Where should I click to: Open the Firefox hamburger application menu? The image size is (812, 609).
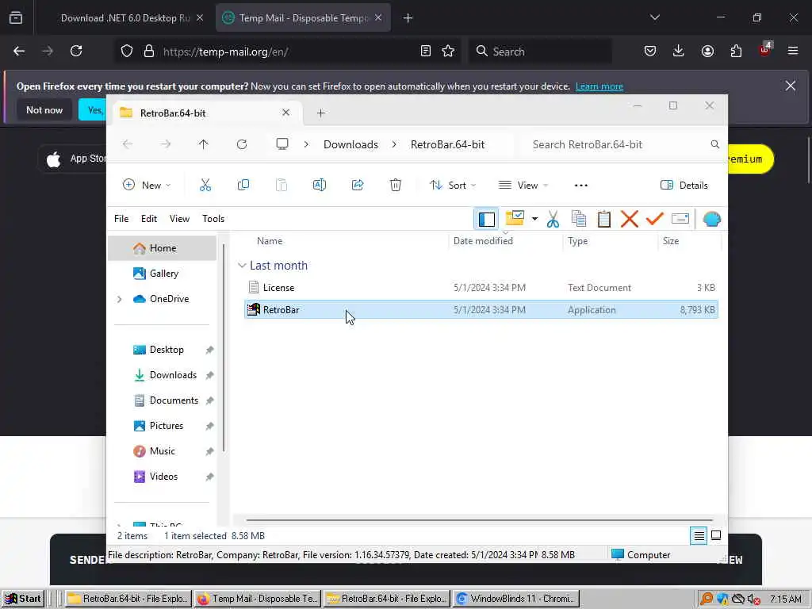point(793,51)
